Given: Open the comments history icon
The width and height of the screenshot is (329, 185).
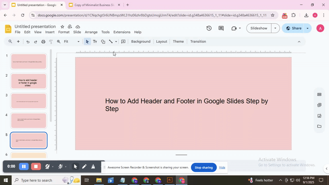Looking at the screenshot, I should (221, 28).
